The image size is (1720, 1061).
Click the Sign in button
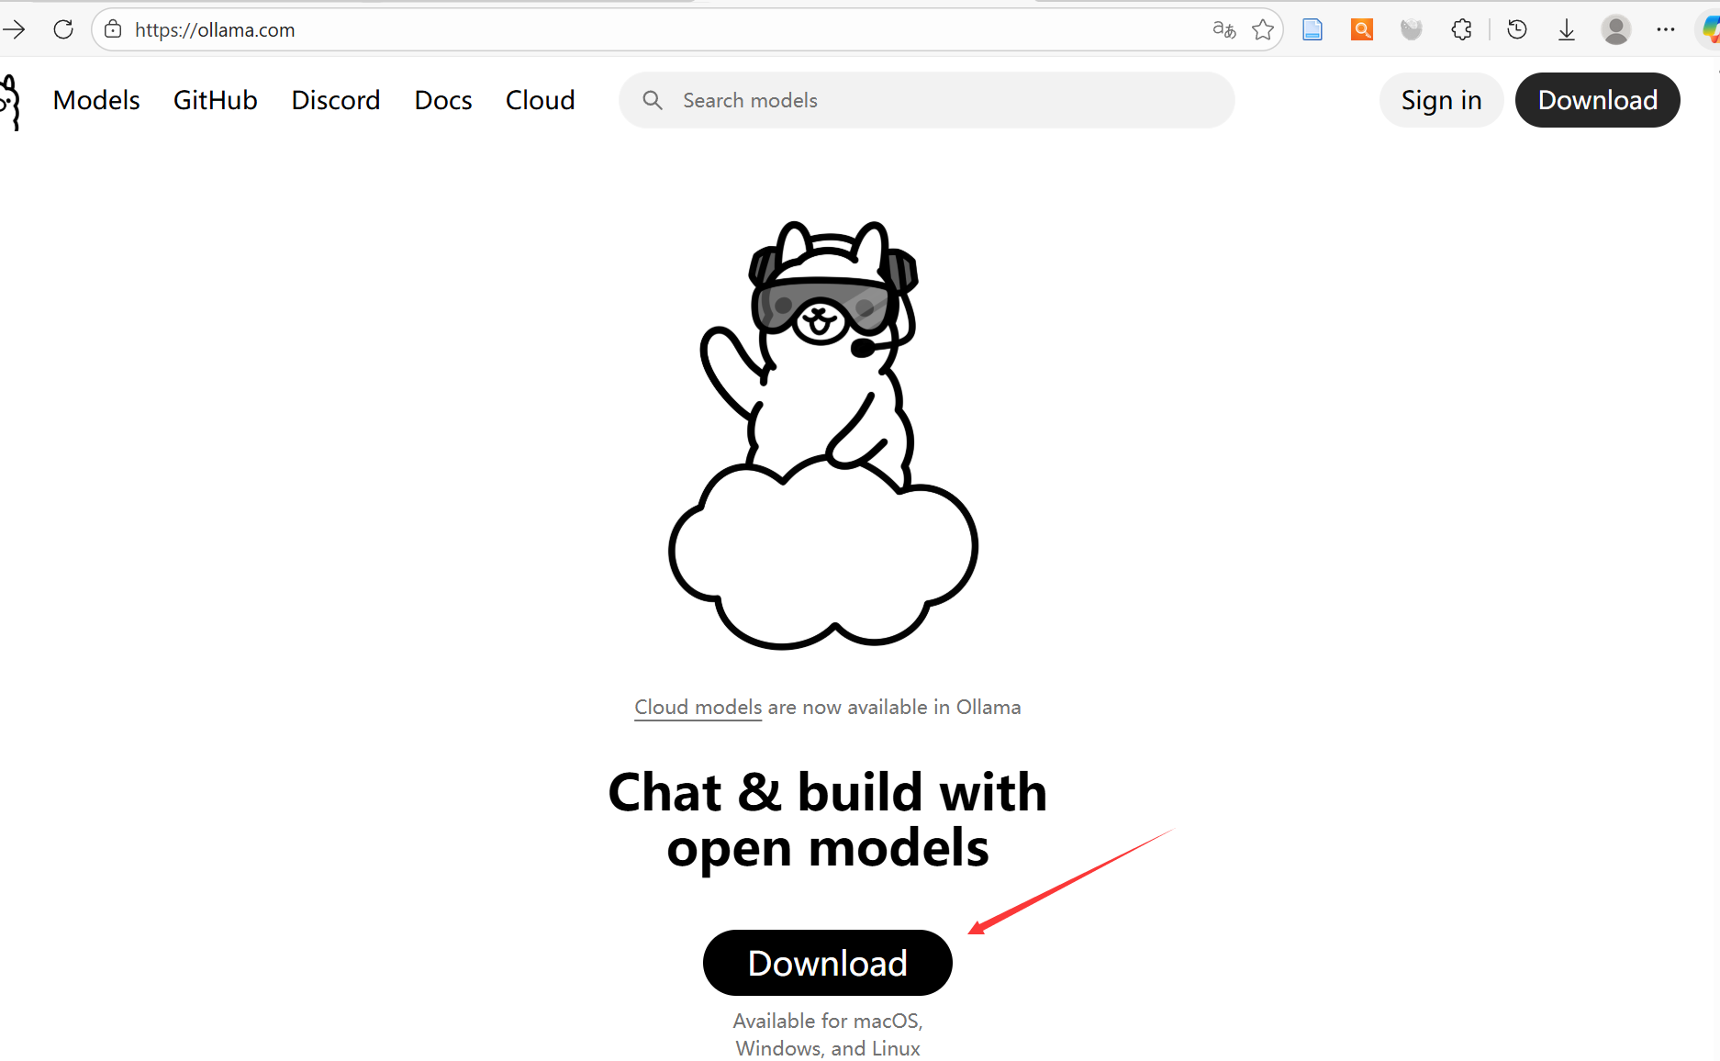tap(1441, 100)
